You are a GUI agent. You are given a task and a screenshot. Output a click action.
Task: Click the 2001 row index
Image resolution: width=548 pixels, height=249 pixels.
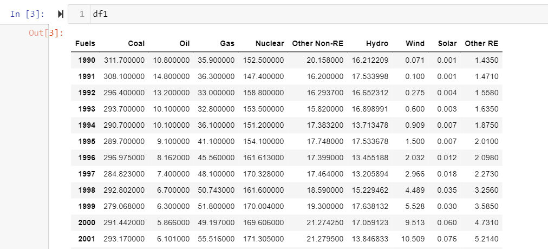87,239
